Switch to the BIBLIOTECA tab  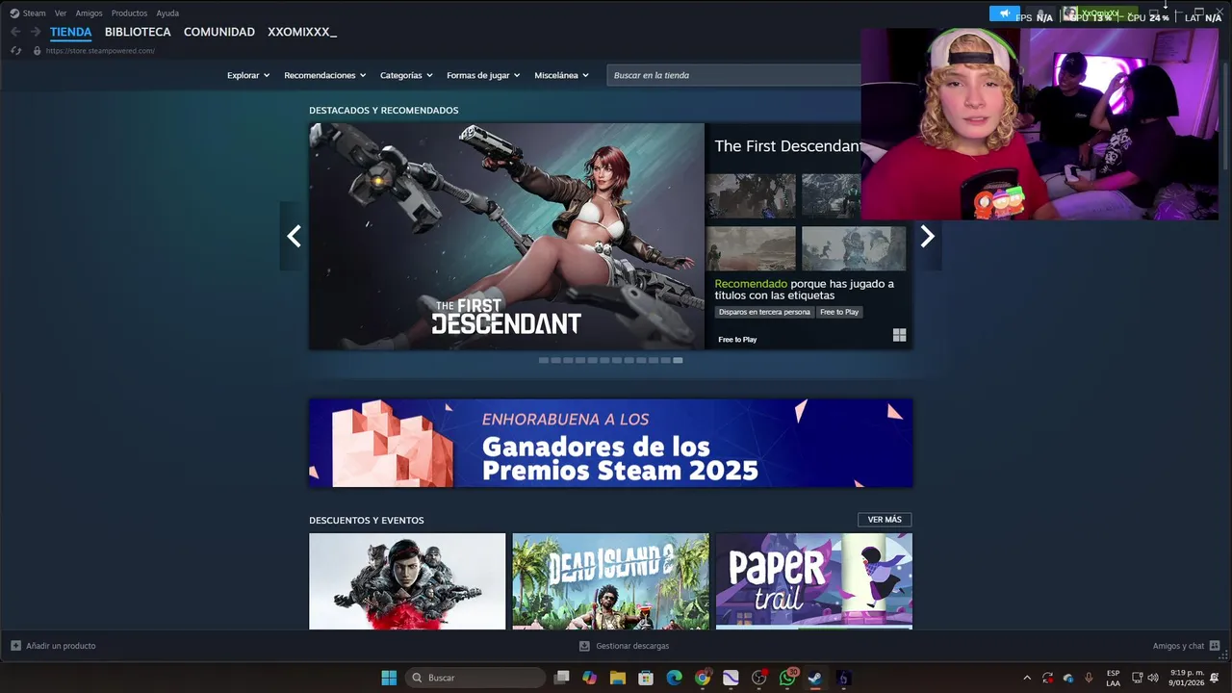138,32
